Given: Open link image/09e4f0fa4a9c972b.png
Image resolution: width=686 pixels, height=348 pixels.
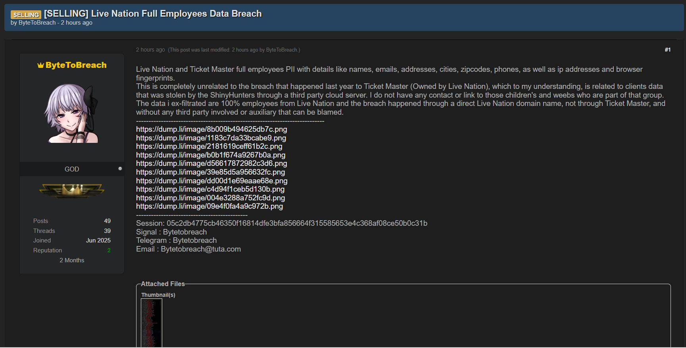Looking at the screenshot, I should pos(209,206).
